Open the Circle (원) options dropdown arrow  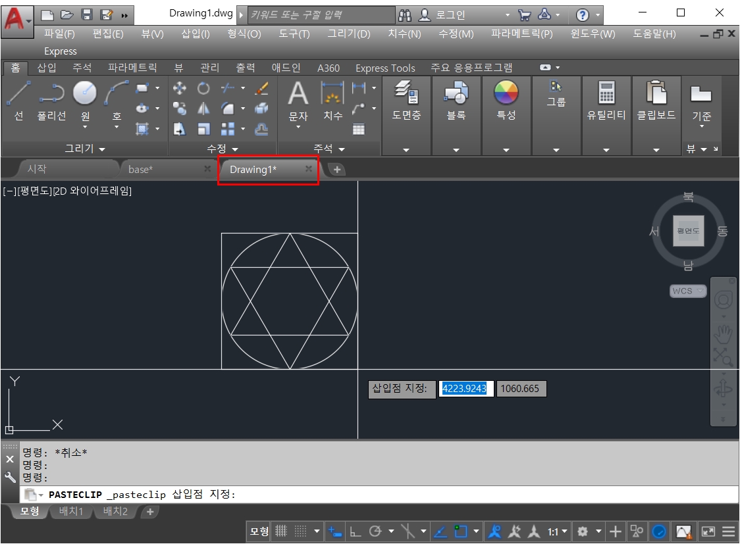coord(85,126)
